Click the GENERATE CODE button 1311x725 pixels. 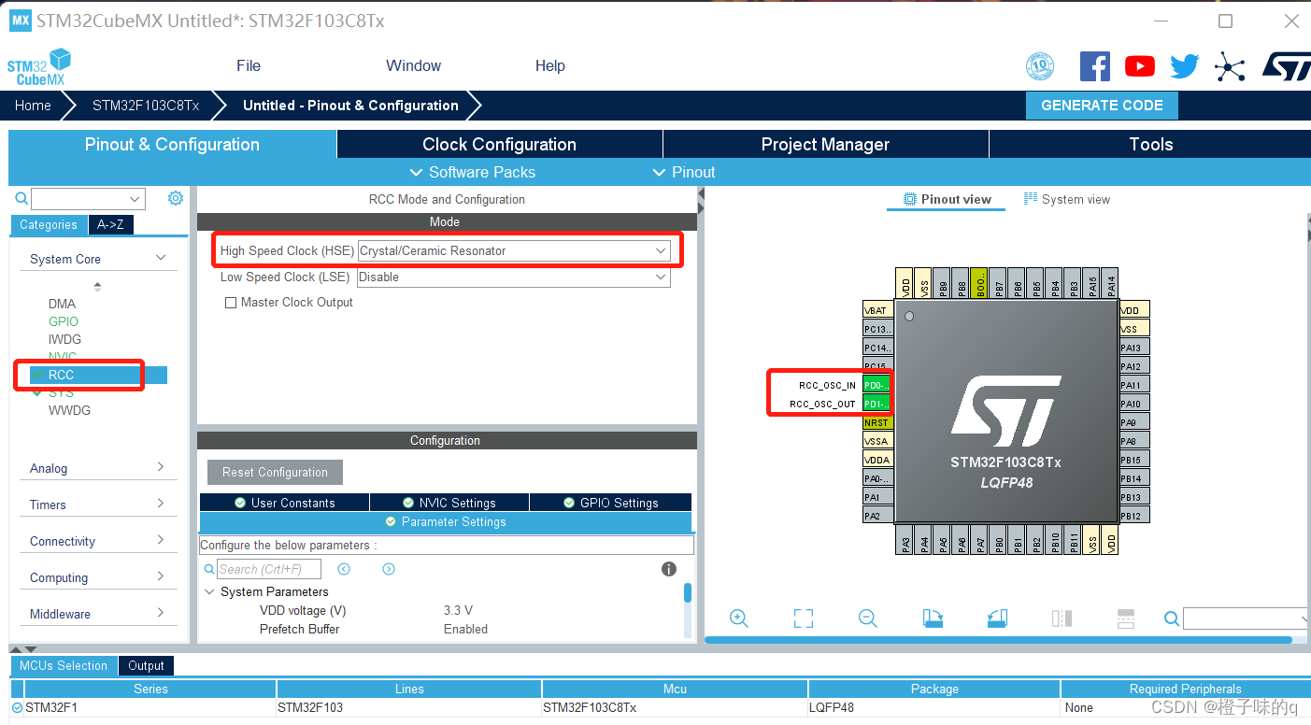[1102, 106]
